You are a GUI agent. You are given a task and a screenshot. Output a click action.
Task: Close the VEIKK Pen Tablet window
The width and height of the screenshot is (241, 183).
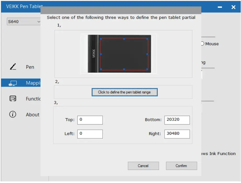click(x=233, y=7)
